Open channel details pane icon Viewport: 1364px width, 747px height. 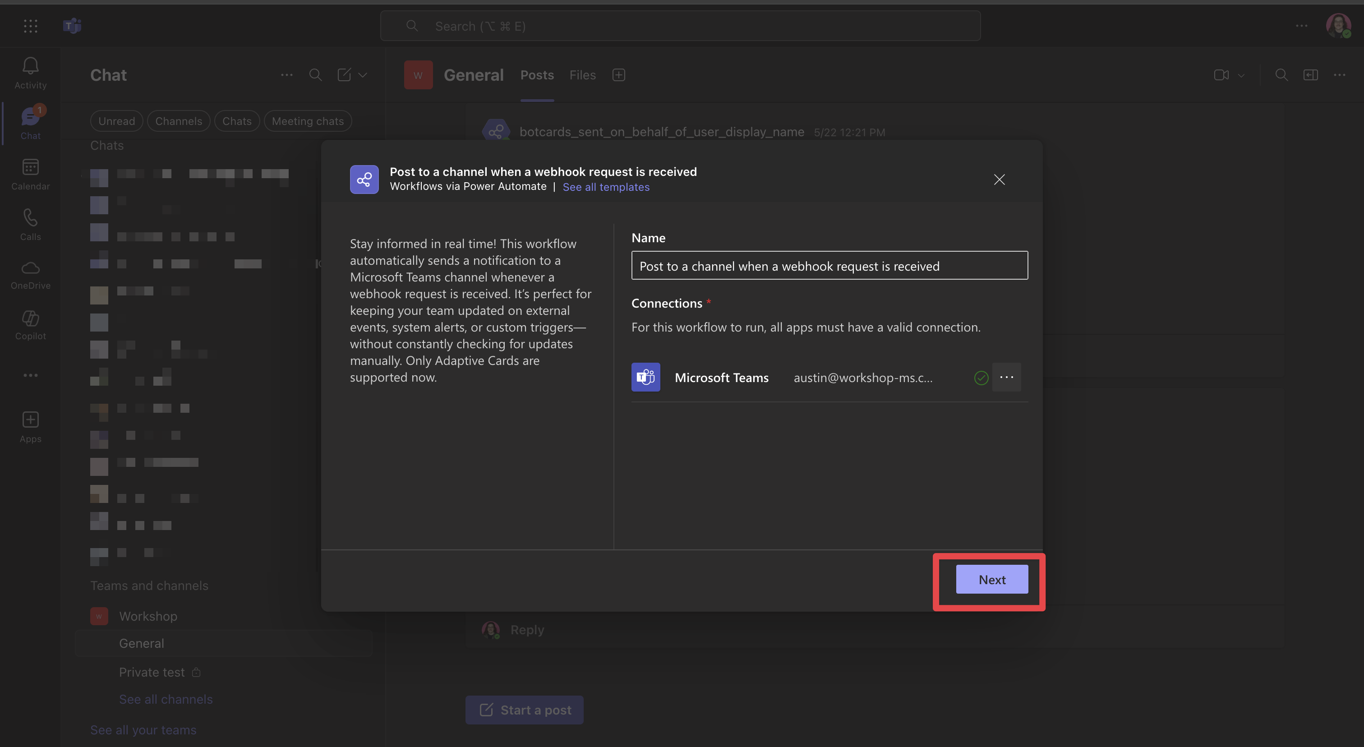[x=1310, y=74]
